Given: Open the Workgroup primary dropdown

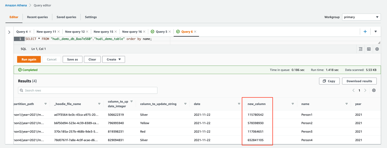Looking at the screenshot, I should pyautogui.click(x=361, y=17).
